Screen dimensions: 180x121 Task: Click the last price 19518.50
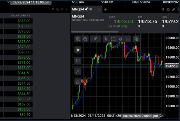tap(123, 21)
